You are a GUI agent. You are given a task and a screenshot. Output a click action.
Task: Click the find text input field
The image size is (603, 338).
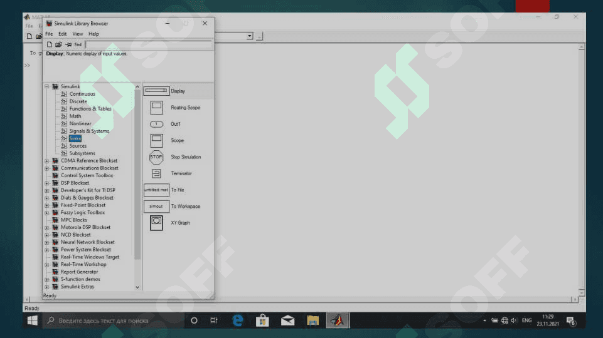point(148,44)
